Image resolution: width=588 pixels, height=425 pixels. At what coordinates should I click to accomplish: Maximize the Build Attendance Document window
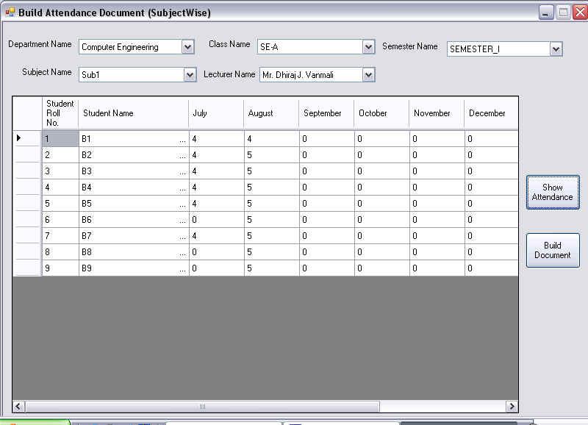tap(563, 12)
